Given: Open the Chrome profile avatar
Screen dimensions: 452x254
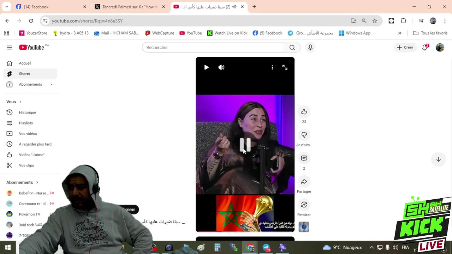Looking at the screenshot, I should [433, 21].
